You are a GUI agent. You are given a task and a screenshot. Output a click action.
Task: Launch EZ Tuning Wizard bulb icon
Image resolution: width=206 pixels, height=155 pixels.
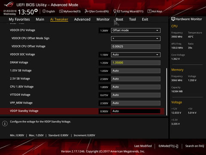click(115, 11)
